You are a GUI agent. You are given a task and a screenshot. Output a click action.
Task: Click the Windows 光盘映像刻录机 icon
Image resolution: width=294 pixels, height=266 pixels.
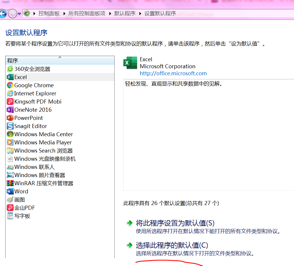click(10, 159)
